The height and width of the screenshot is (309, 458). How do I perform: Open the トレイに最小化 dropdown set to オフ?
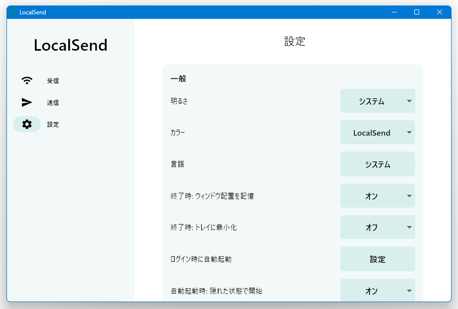pos(378,227)
